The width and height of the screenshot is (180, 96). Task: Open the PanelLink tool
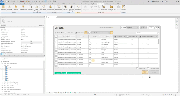(x=9, y=8)
